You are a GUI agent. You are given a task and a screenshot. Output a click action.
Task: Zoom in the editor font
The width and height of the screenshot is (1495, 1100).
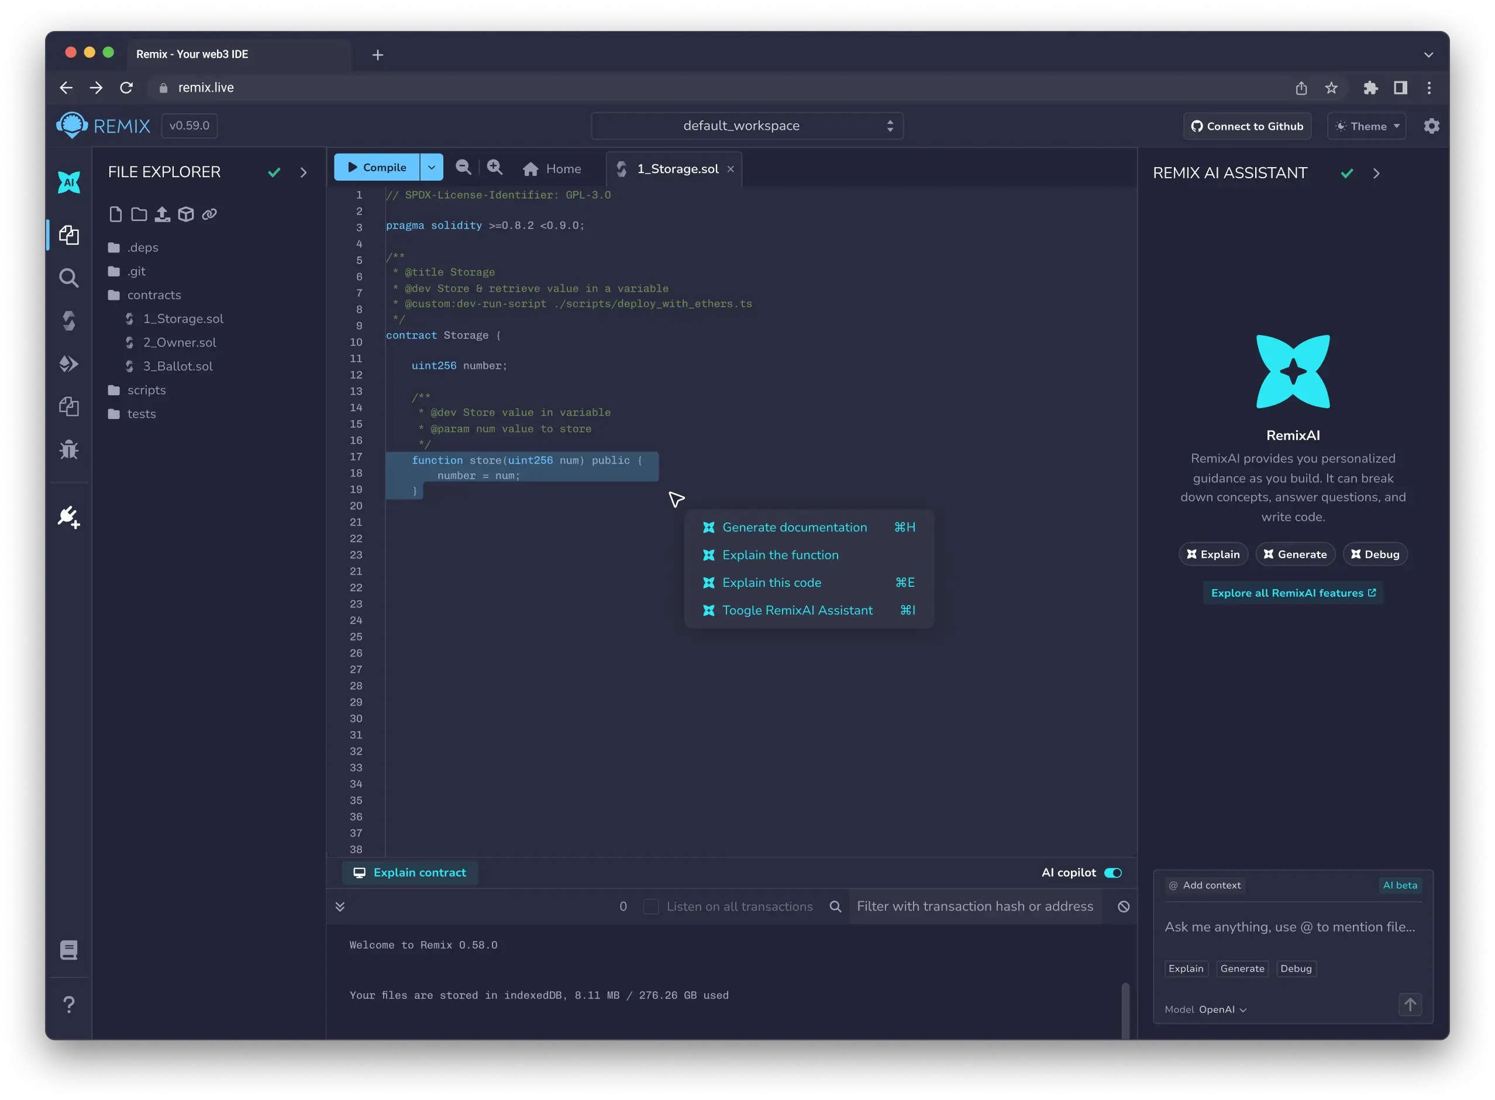[494, 167]
